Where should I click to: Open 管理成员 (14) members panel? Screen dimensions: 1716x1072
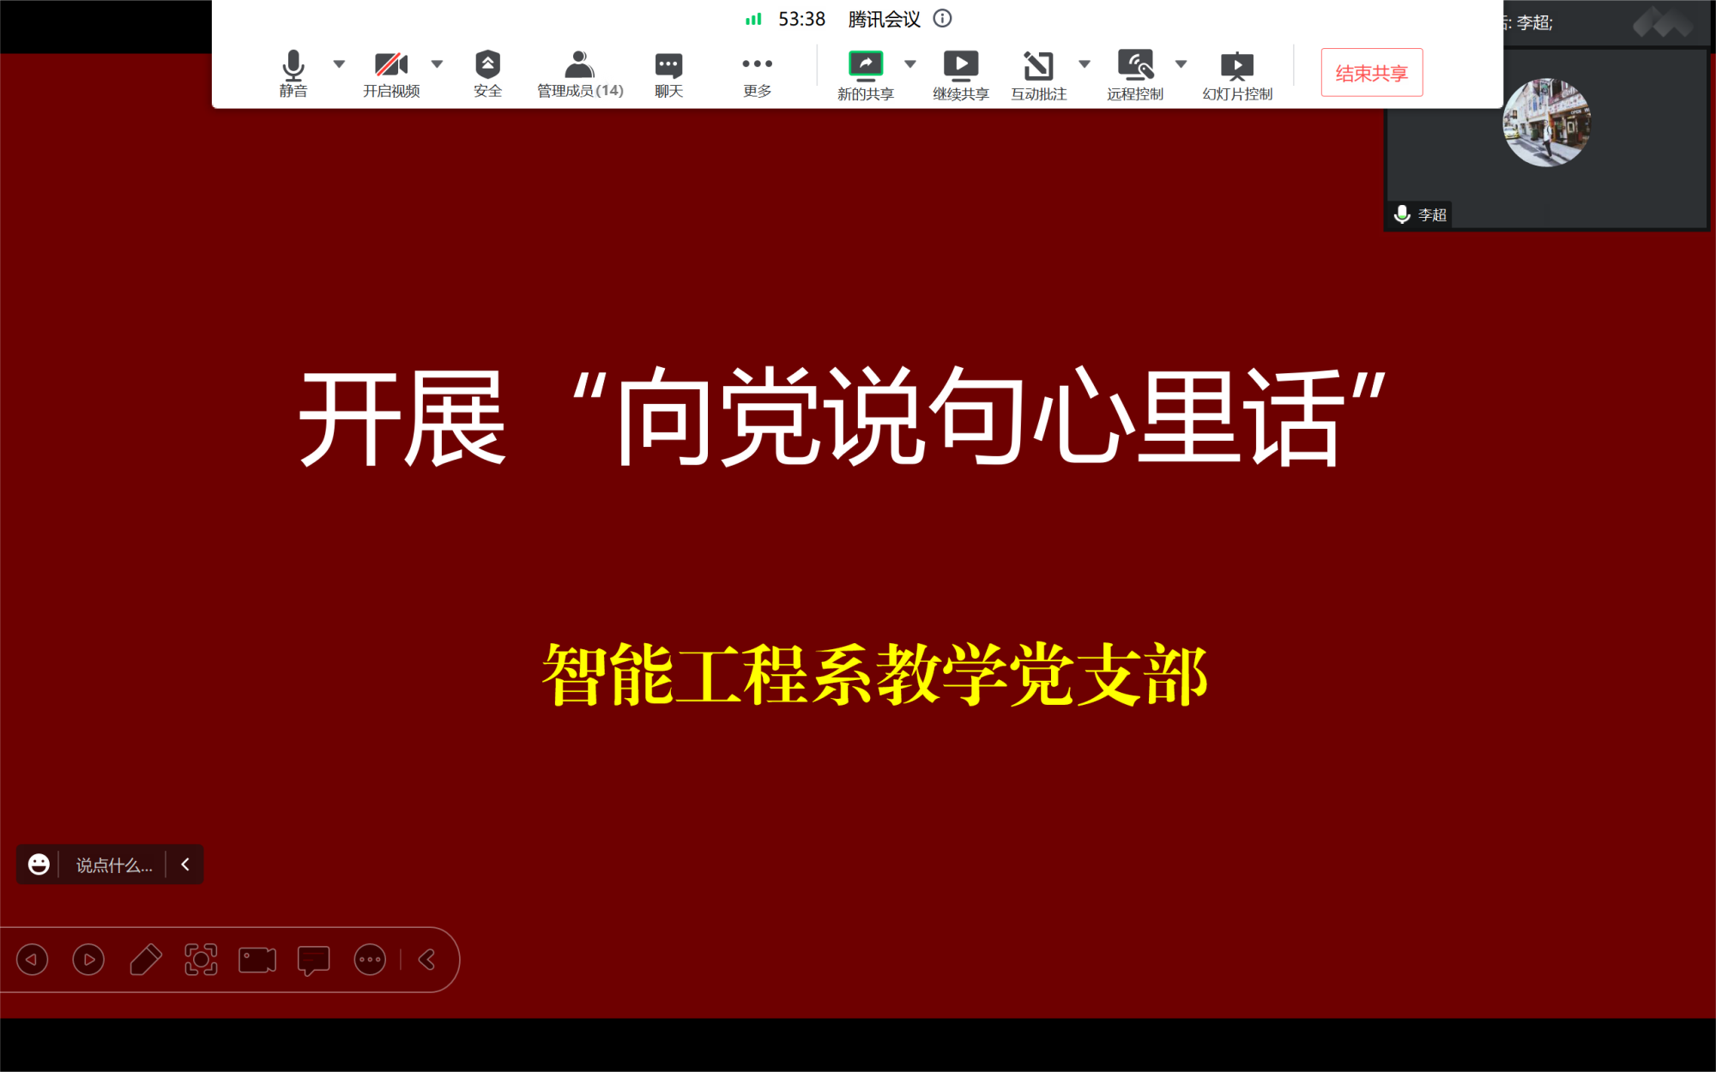click(x=580, y=74)
